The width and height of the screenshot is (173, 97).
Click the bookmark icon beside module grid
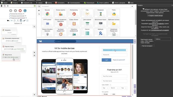(39, 11)
